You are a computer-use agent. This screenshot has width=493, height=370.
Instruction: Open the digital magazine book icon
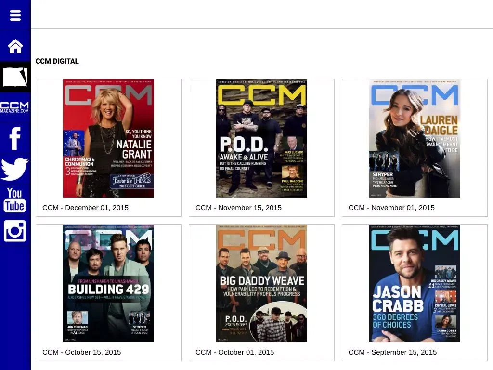click(15, 77)
